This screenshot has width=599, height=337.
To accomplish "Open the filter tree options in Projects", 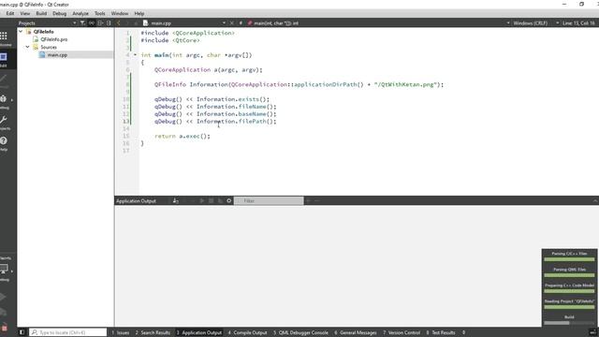I will [x=82, y=22].
